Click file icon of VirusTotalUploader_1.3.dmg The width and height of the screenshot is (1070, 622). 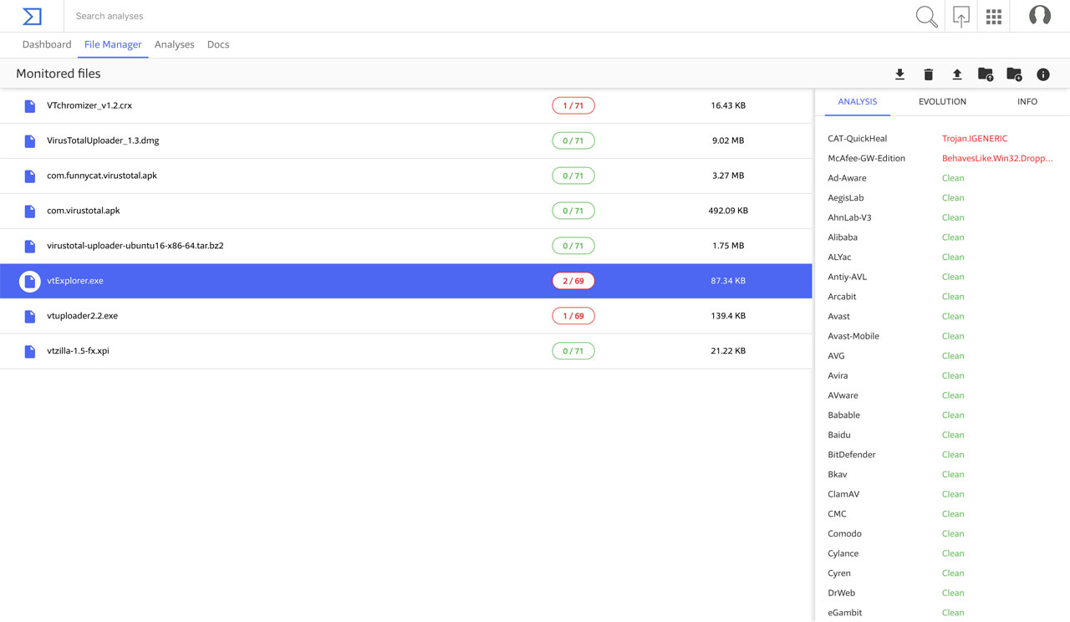(30, 141)
